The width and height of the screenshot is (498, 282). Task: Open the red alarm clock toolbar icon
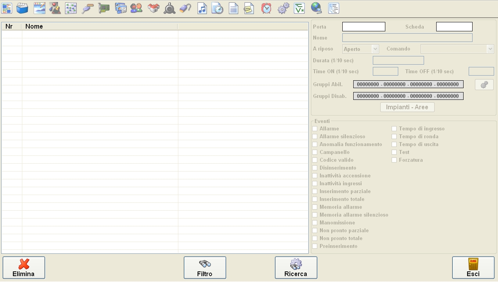[266, 8]
